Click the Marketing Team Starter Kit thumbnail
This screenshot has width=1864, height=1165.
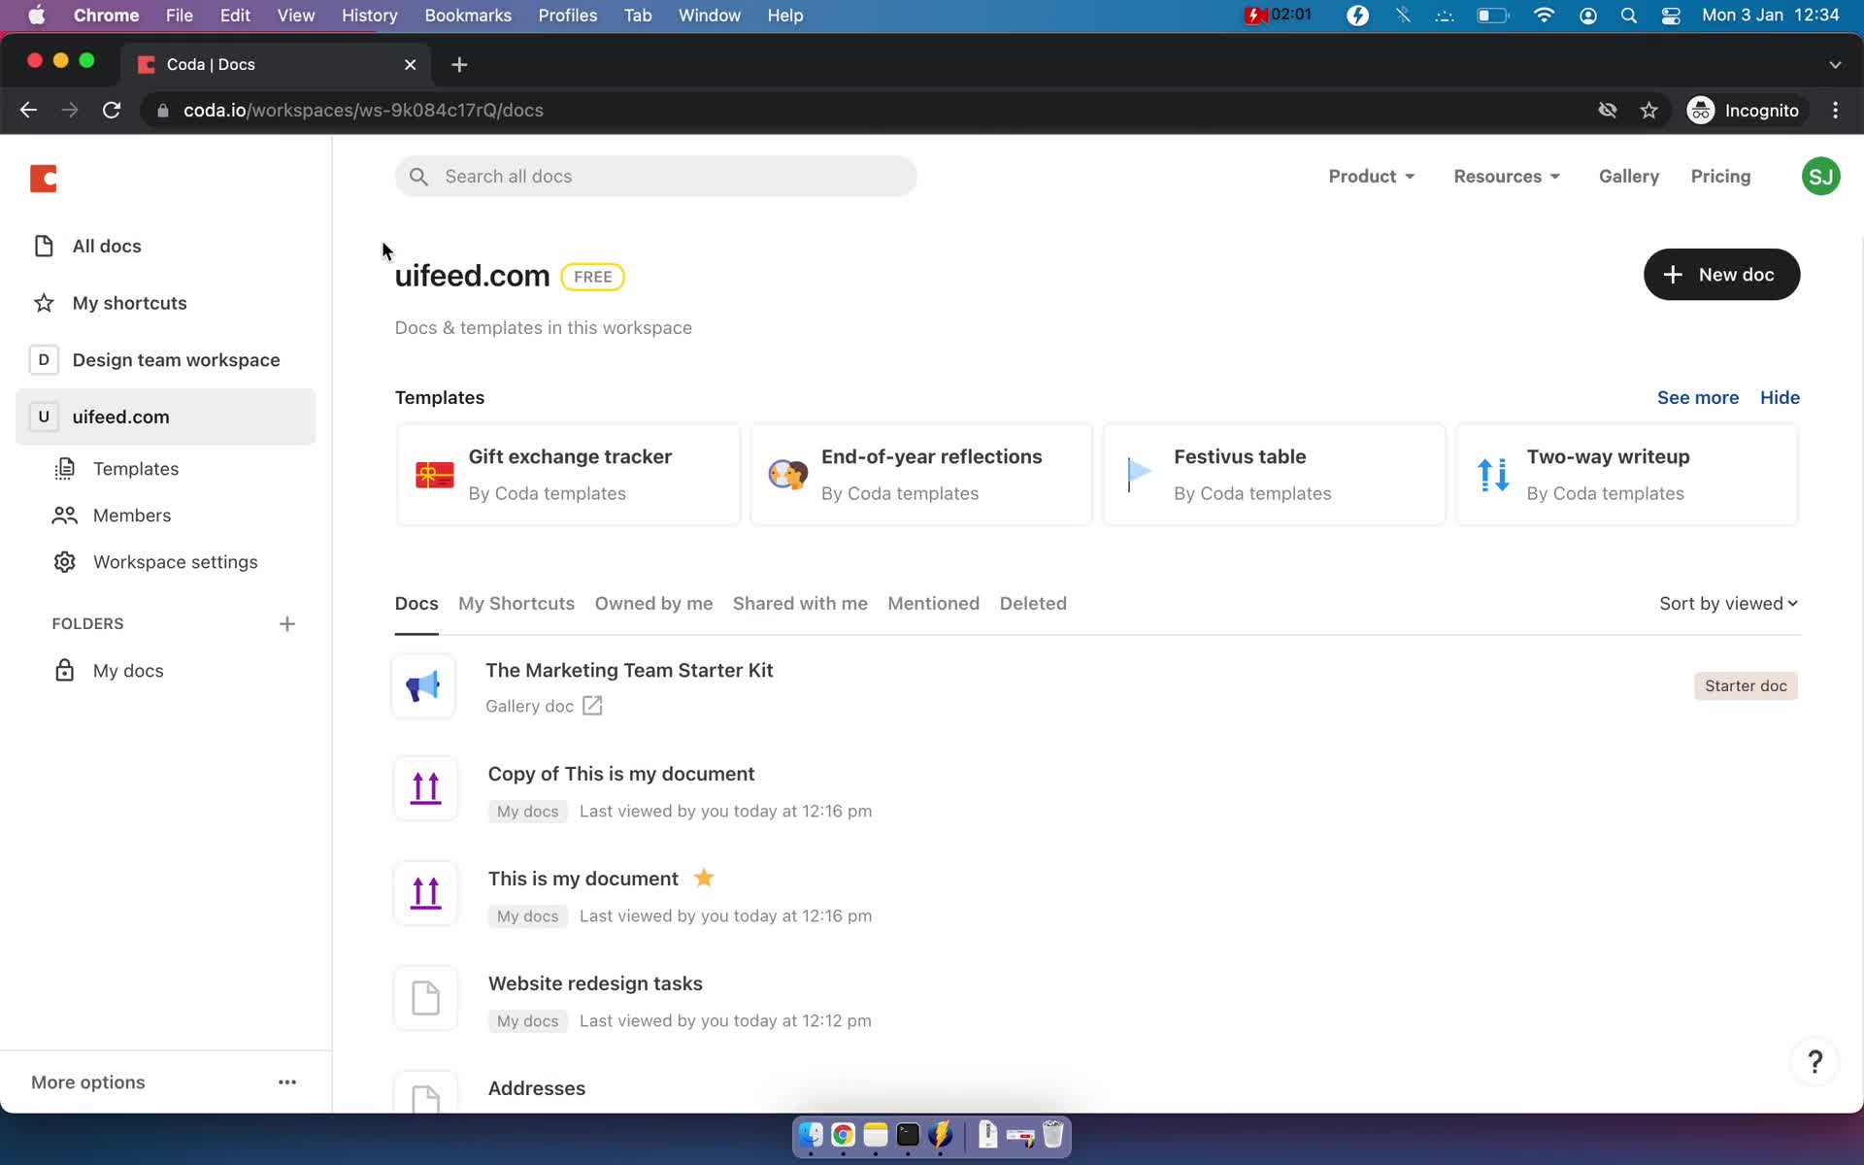[x=424, y=684]
